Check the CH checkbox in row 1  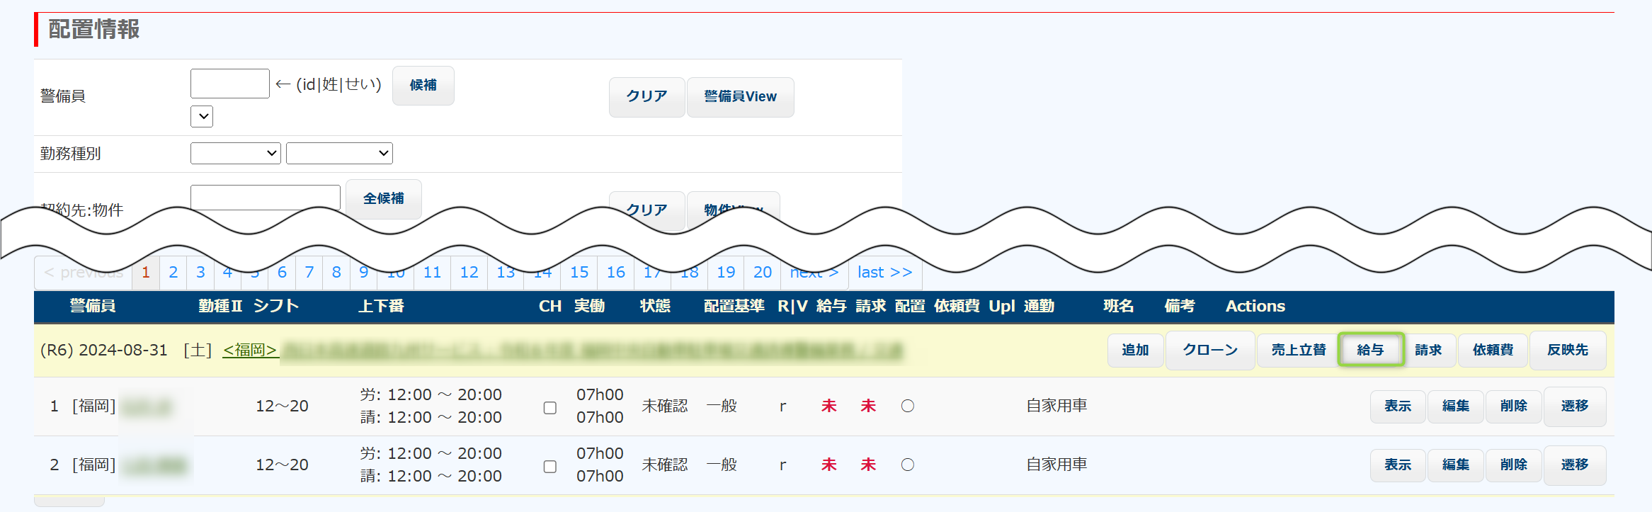tap(549, 408)
